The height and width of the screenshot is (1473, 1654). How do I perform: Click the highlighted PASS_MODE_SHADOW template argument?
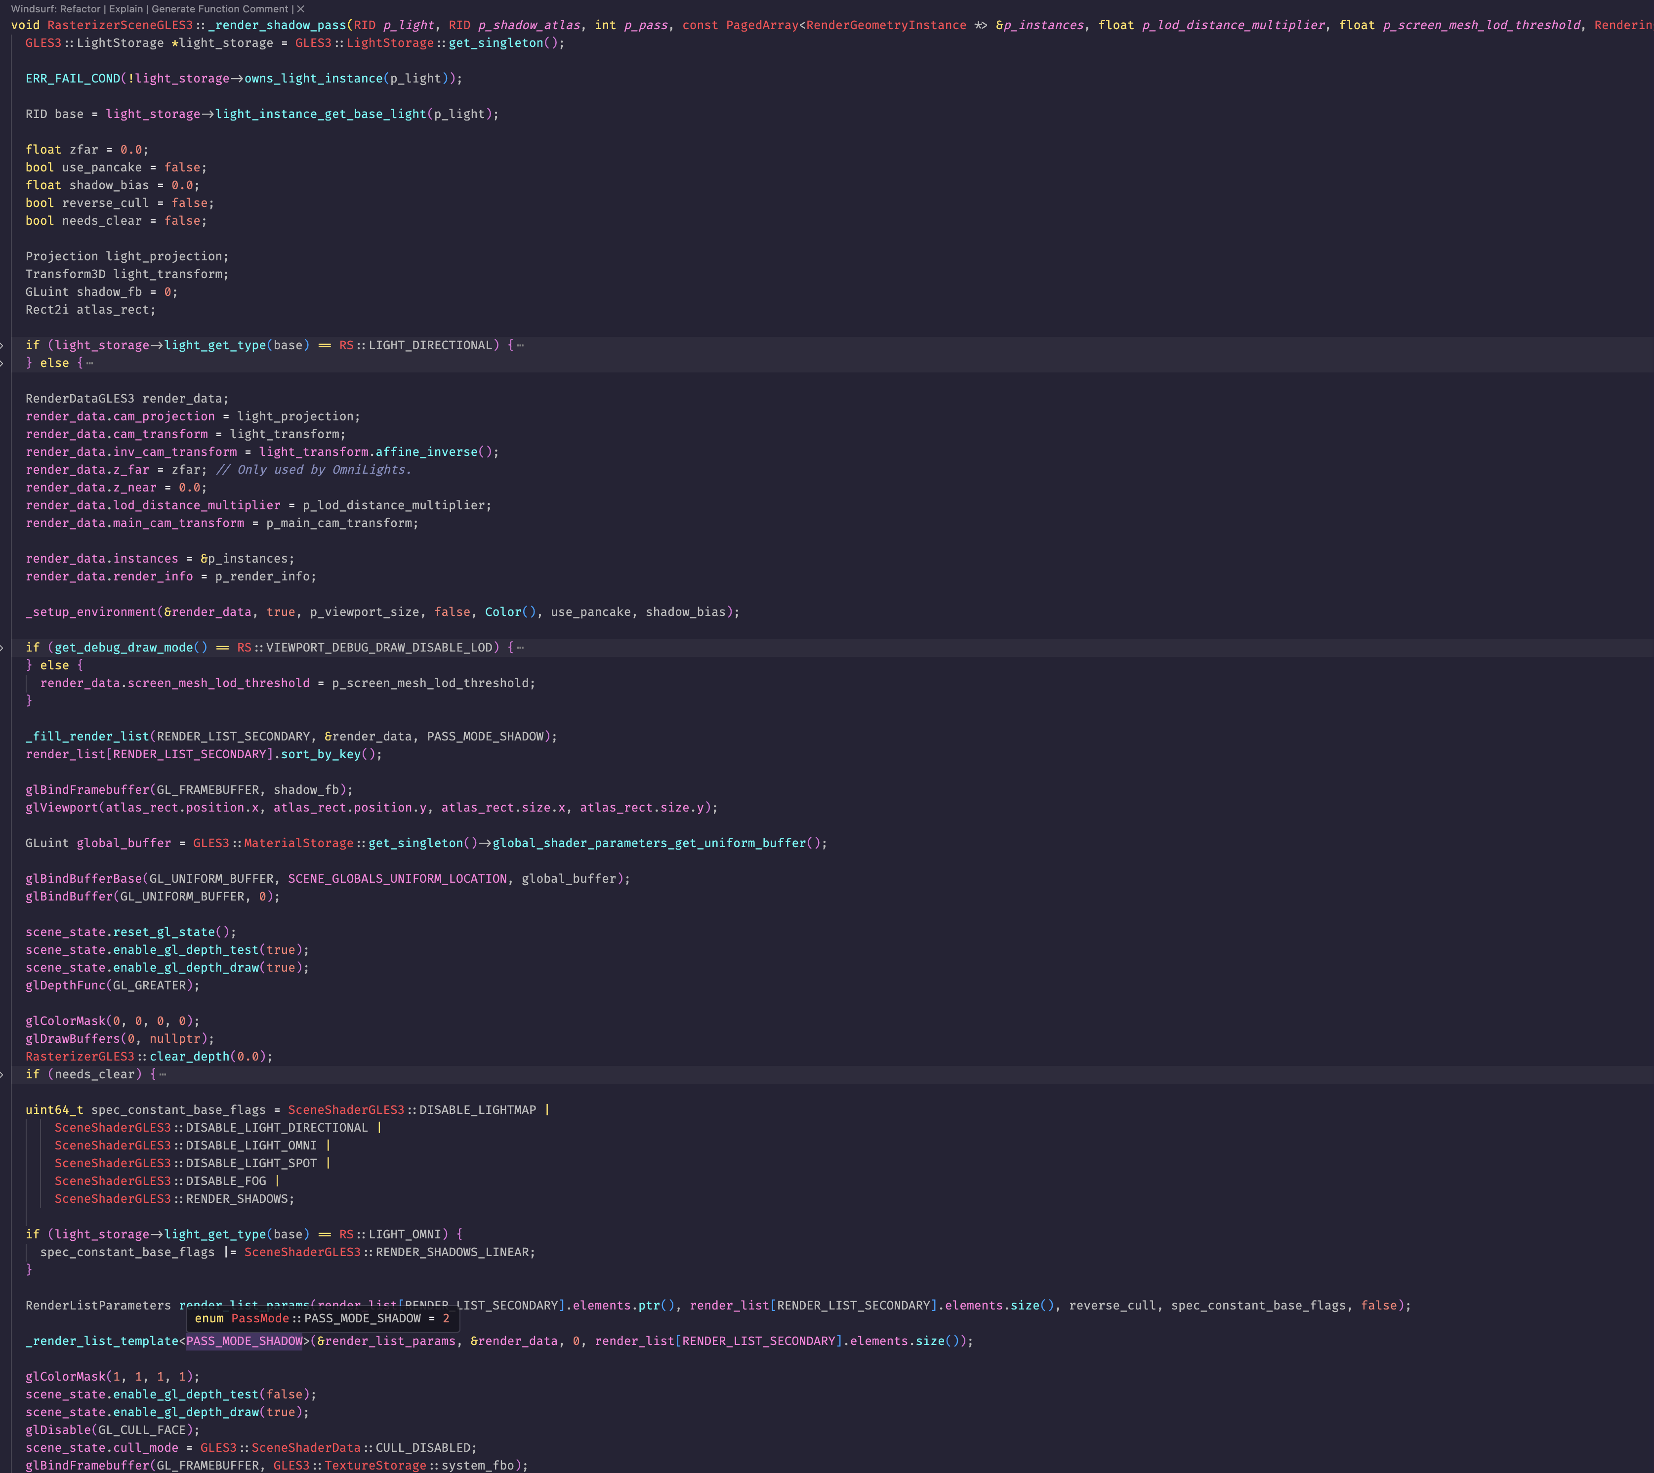point(243,1341)
